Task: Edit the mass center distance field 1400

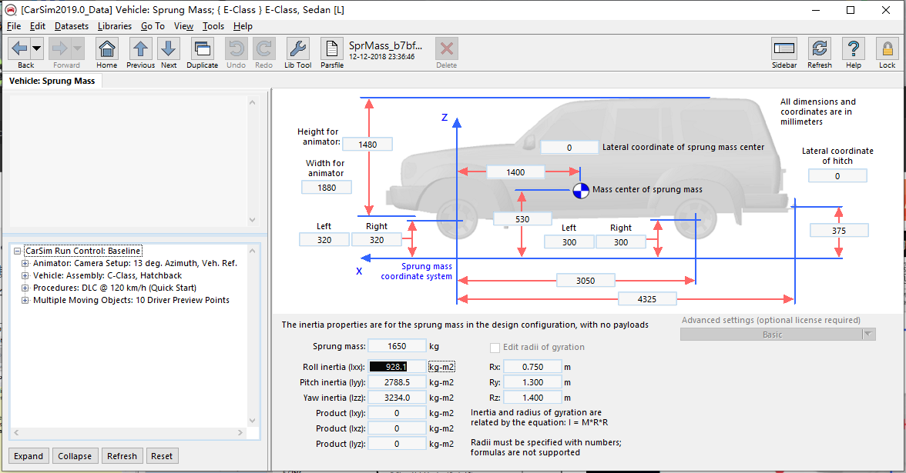Action: pyautogui.click(x=515, y=172)
